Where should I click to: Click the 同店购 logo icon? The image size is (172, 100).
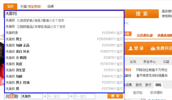[x=12, y=96]
